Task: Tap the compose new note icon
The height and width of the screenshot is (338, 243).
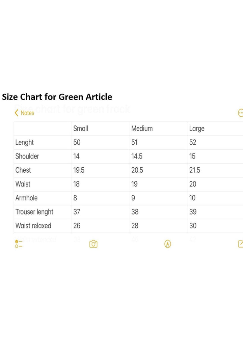Action: pos(241,244)
